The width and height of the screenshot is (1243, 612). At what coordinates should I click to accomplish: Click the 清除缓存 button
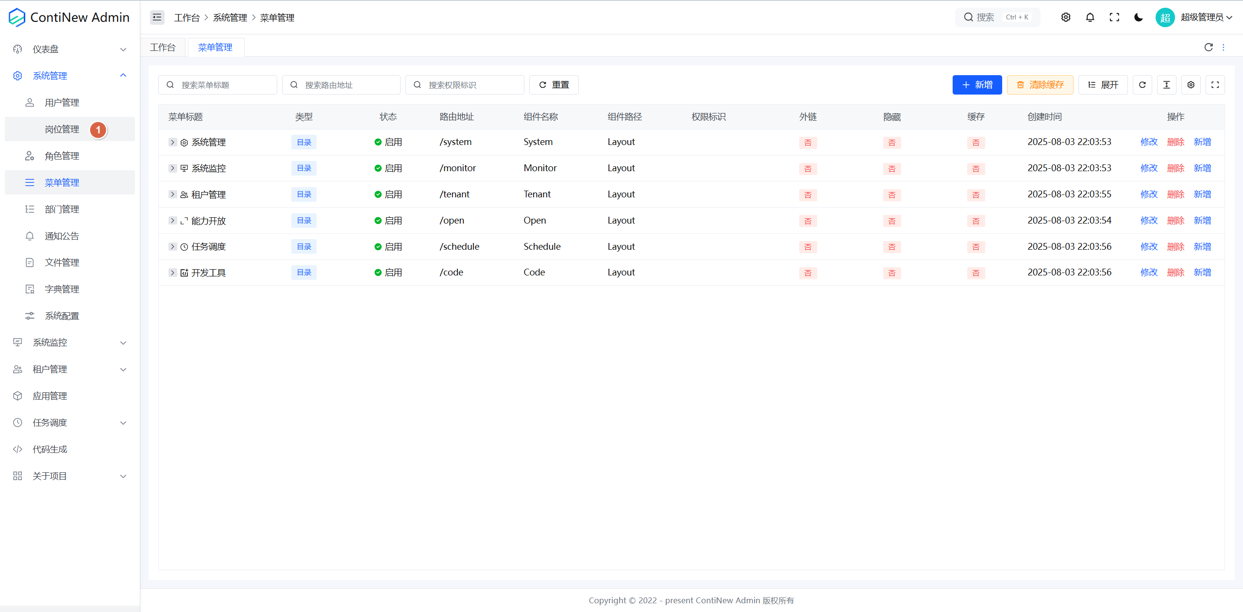click(x=1040, y=85)
